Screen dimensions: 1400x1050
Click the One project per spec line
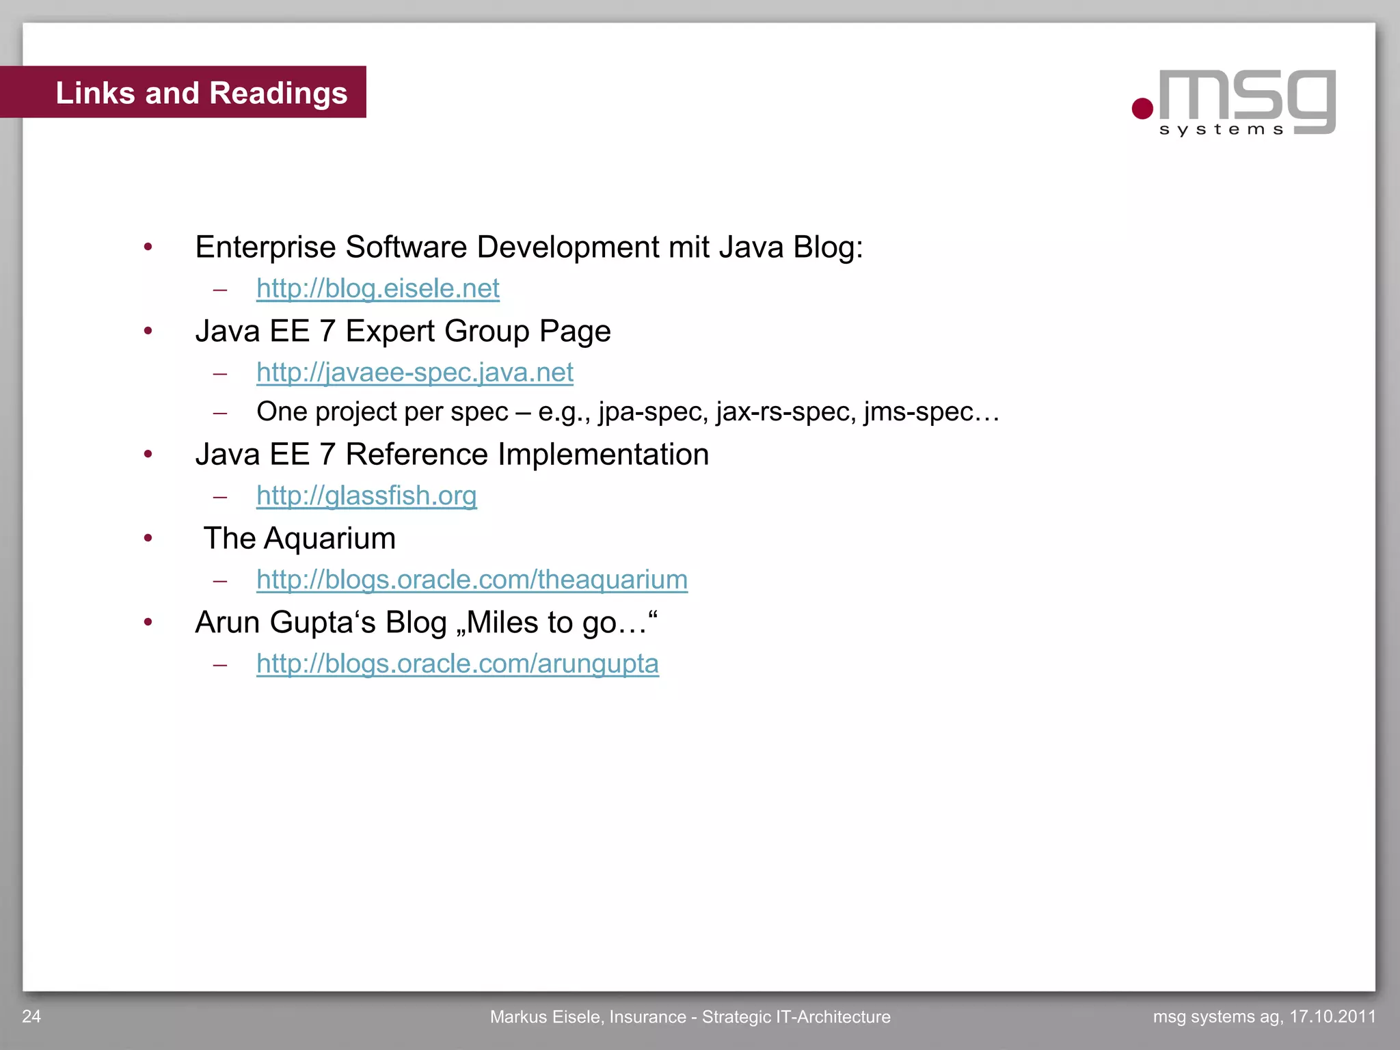(x=628, y=412)
